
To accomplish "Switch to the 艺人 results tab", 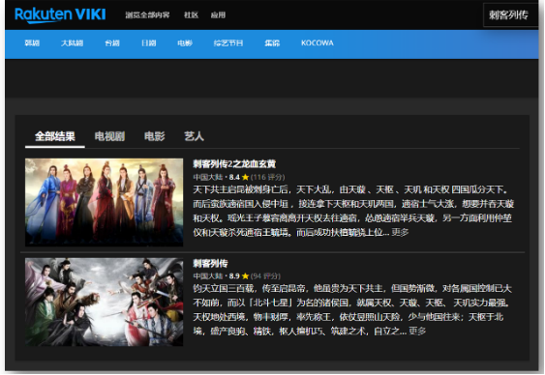I will point(194,136).
